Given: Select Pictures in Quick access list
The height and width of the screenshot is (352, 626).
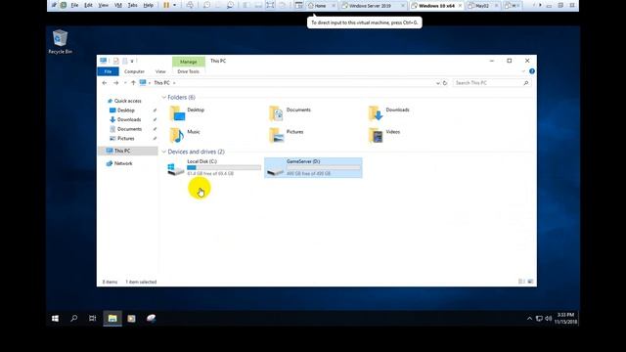Looking at the screenshot, I should (x=126, y=139).
